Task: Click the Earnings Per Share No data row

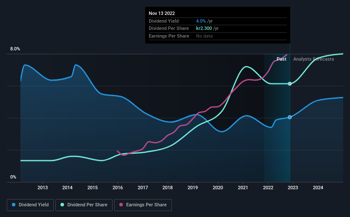Action: pos(218,36)
